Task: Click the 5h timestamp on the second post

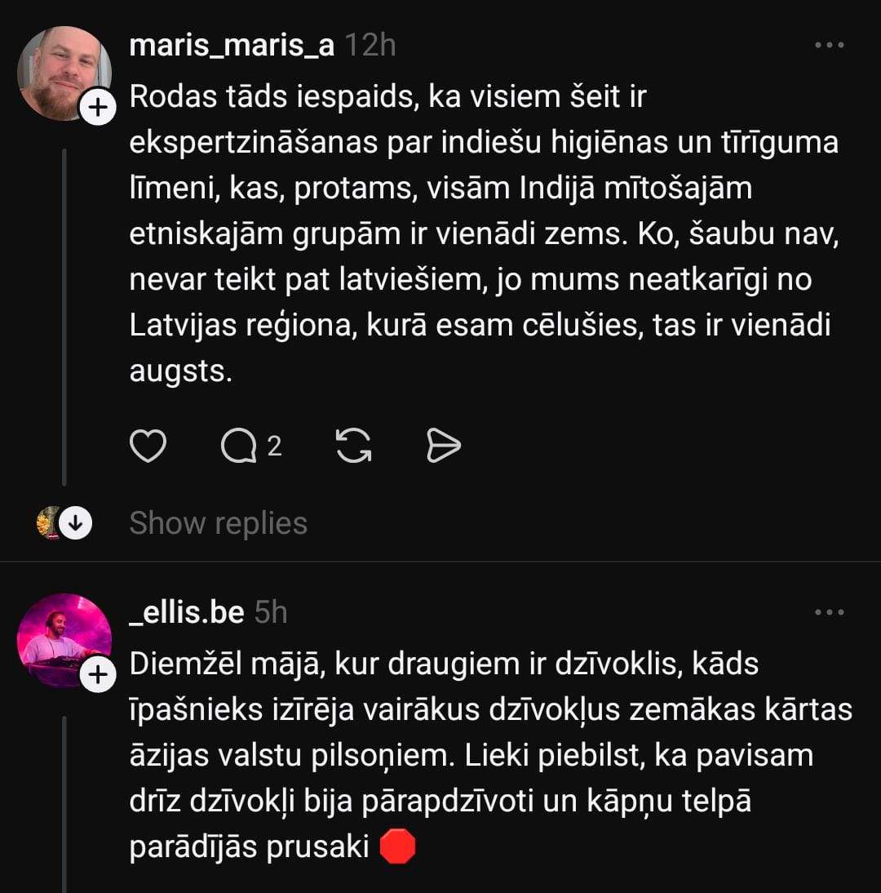Action: (x=271, y=612)
